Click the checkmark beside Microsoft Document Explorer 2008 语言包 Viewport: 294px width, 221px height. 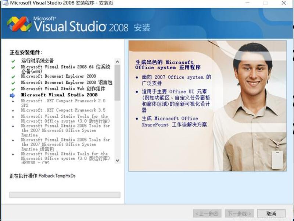tap(13, 83)
